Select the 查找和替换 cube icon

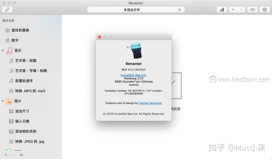pos(8,30)
